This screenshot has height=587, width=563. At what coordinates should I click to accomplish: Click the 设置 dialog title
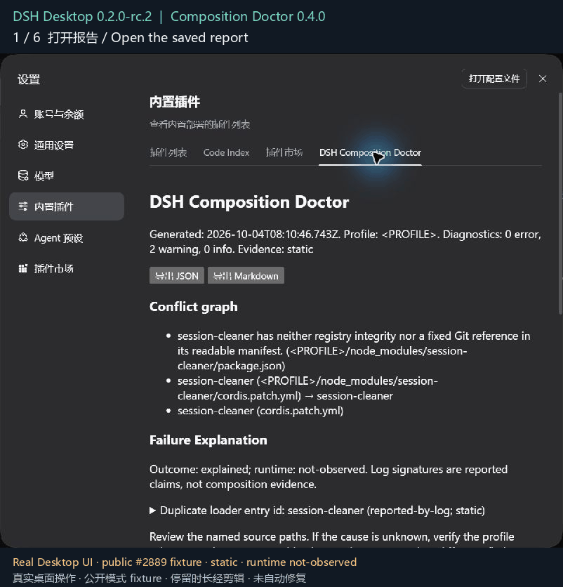(29, 79)
